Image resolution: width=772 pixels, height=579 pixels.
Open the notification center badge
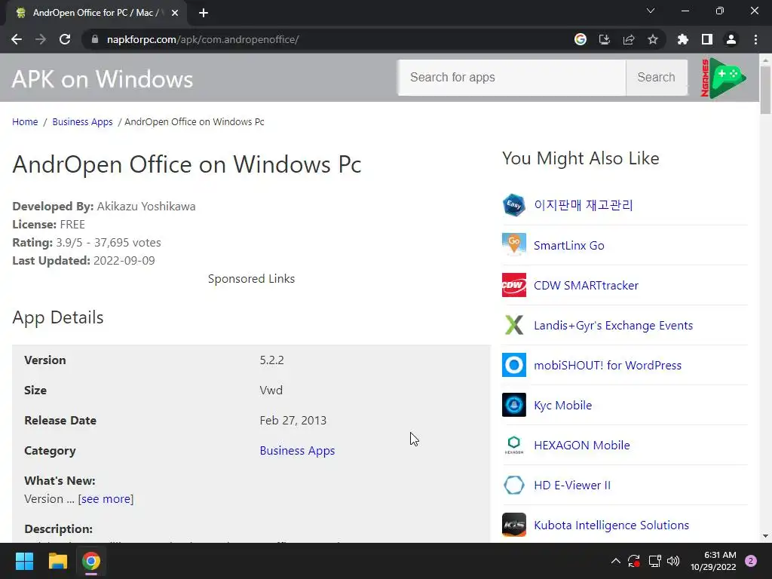click(751, 561)
